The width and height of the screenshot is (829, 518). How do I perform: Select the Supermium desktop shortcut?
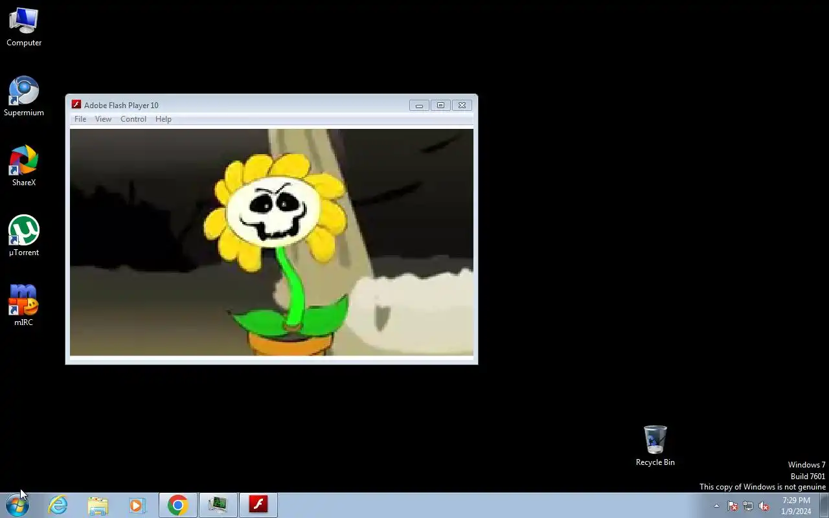pyautogui.click(x=24, y=97)
